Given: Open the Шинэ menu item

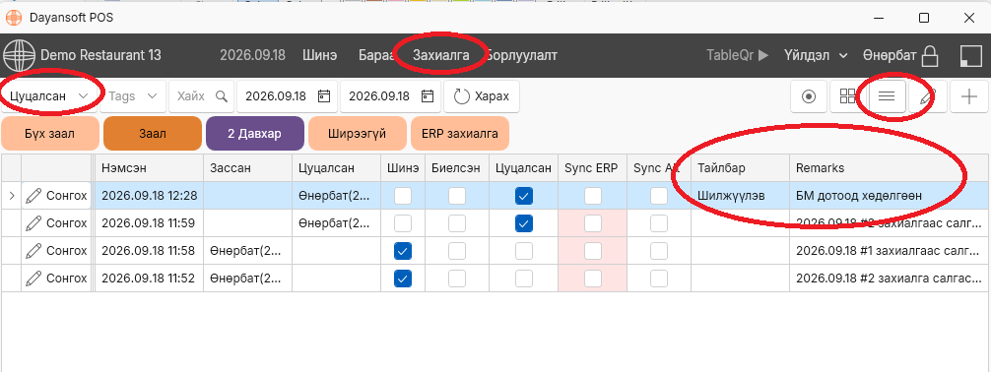Looking at the screenshot, I should pyautogui.click(x=320, y=55).
